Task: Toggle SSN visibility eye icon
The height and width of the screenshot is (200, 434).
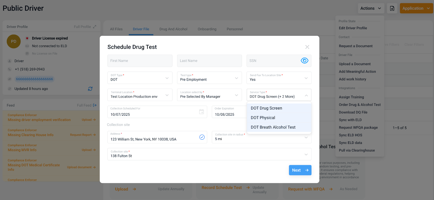Action: point(304,61)
